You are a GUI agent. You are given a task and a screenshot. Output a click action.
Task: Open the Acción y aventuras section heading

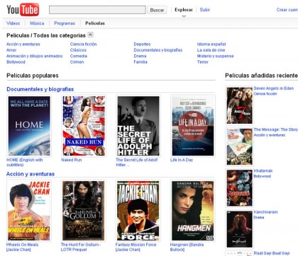tap(31, 174)
